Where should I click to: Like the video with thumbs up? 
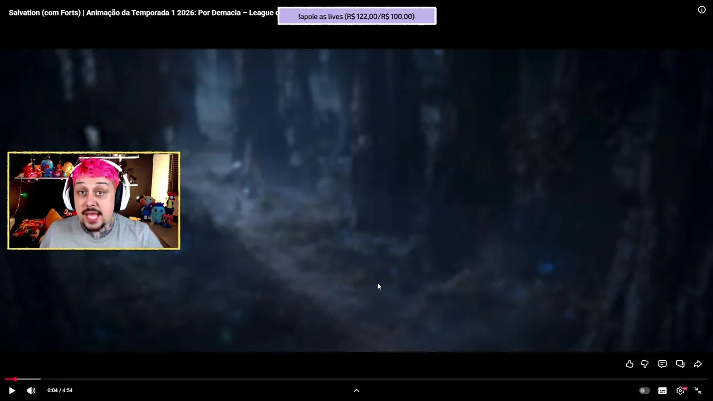tap(629, 364)
